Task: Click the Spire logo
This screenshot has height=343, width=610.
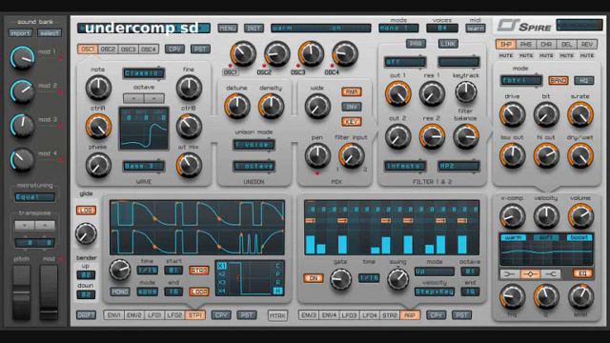Action: tap(524, 26)
